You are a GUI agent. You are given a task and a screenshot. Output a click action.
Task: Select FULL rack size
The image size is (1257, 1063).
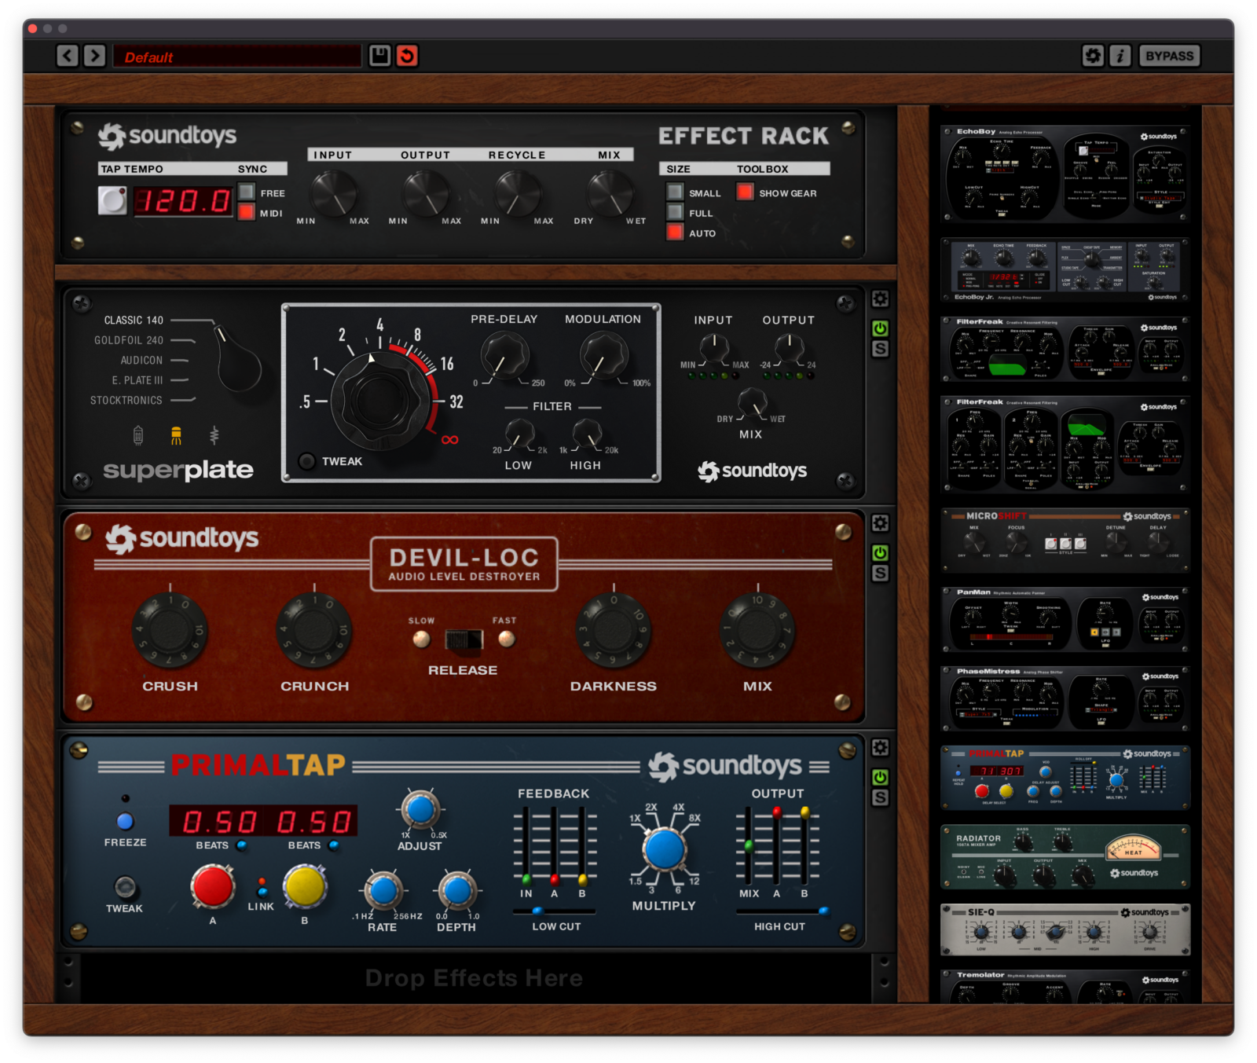tap(675, 212)
